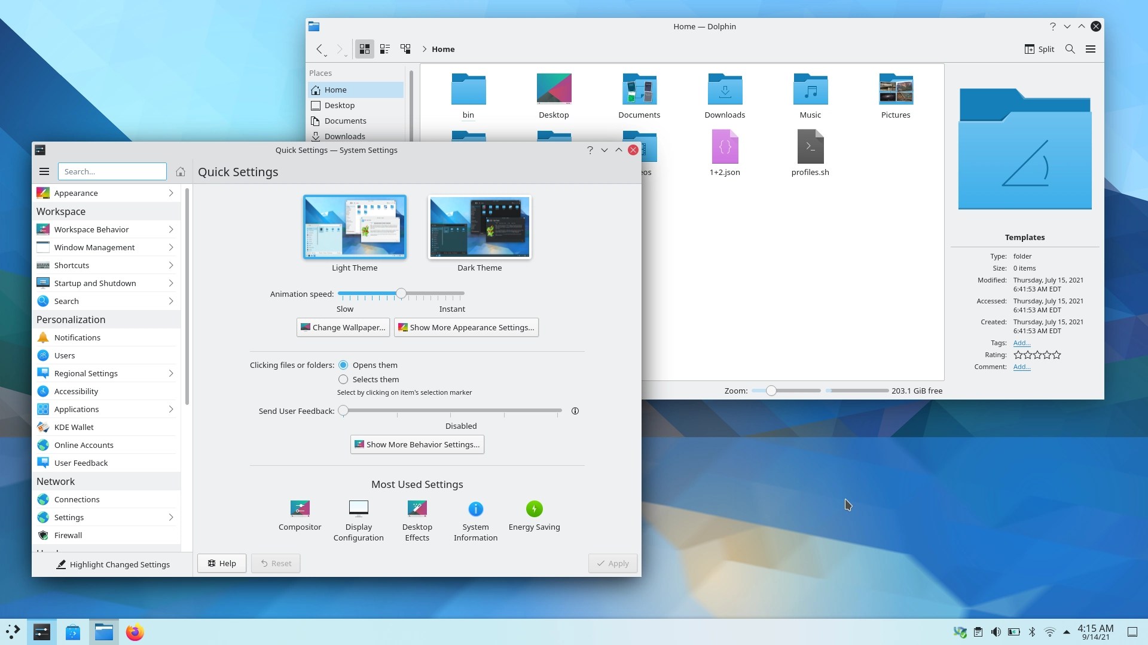Choose 'Opens them' for clicking files
Image resolution: width=1148 pixels, height=645 pixels.
tap(343, 365)
